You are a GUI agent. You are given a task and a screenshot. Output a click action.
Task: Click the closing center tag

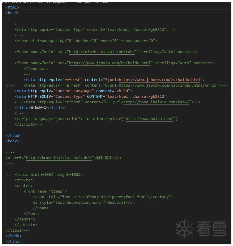(x=25, y=219)
